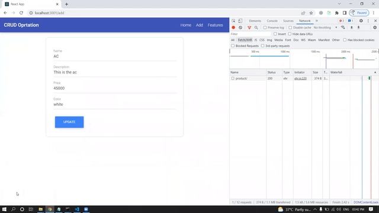Click into the Name field with AC
The width and height of the screenshot is (379, 213).
(115, 56)
